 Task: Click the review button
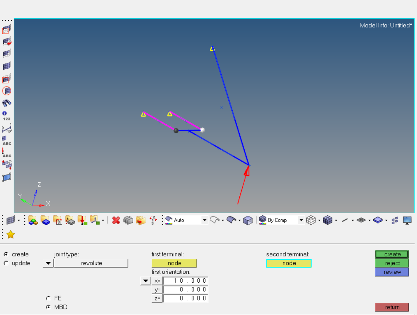coord(392,272)
